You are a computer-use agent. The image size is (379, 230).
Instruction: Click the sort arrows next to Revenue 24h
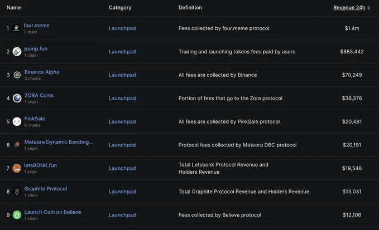(368, 8)
